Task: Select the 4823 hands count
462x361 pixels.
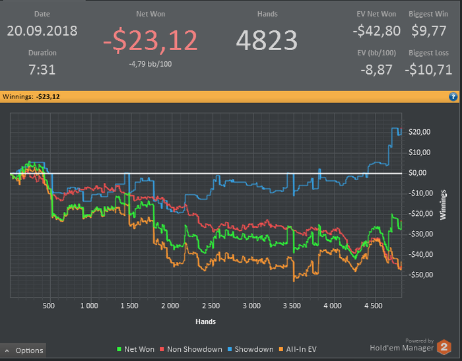Action: tap(267, 41)
